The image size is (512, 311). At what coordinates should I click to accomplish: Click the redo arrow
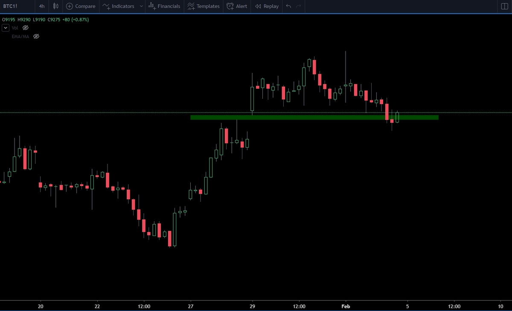tap(299, 6)
